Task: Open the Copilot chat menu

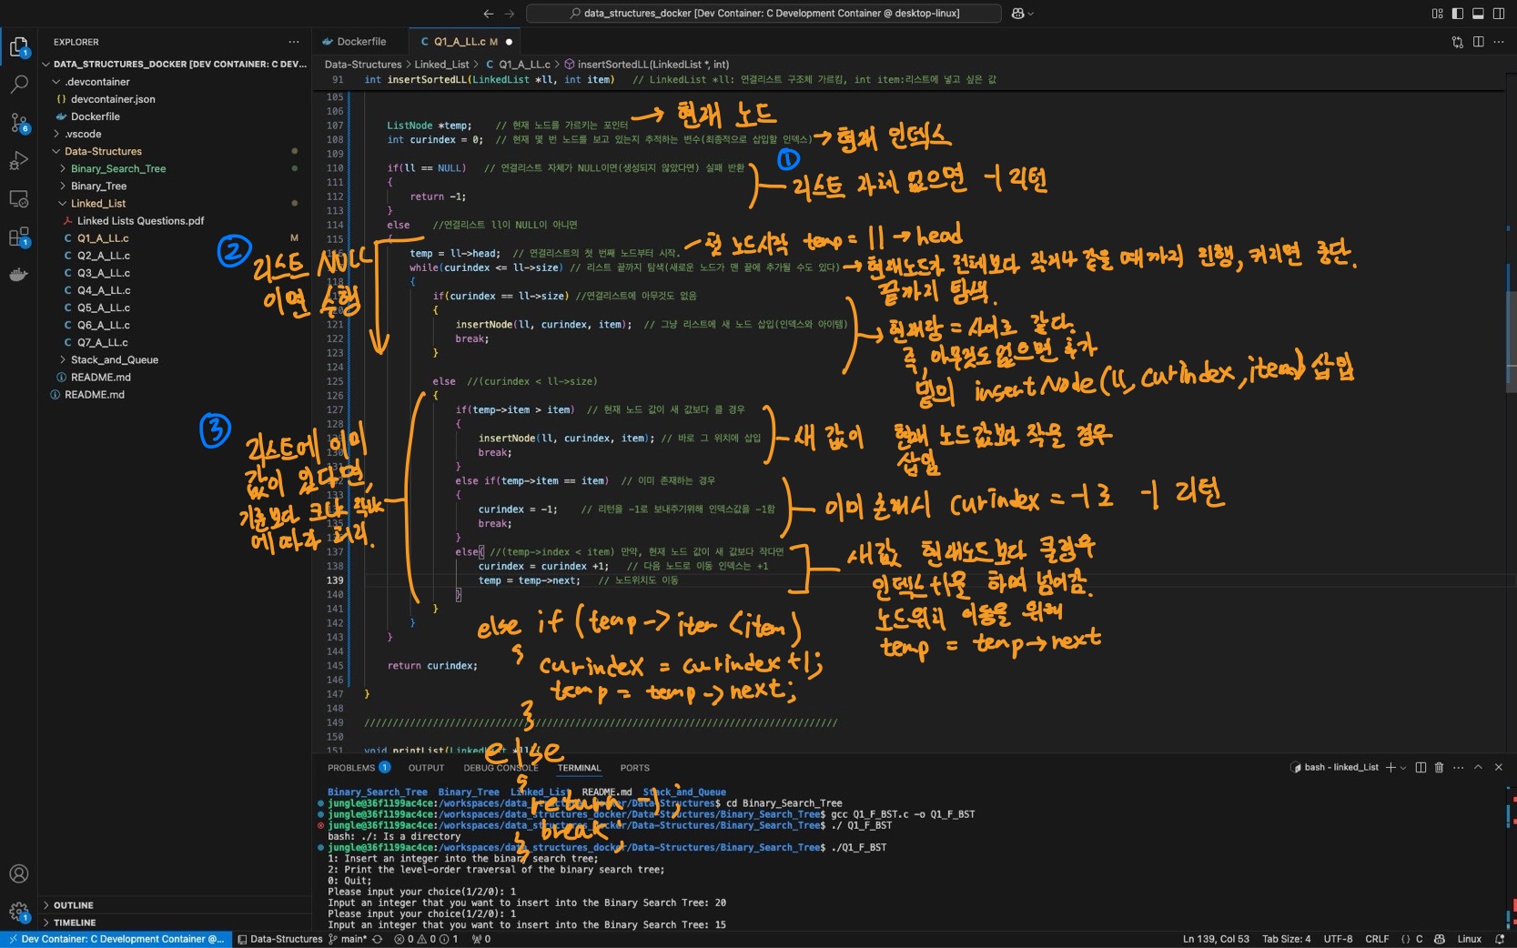Action: click(x=1023, y=14)
